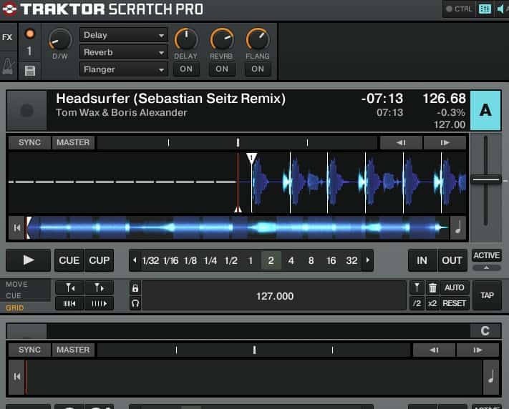The image size is (509, 409).
Task: Click the speaker audio icon in header
Action: (x=501, y=9)
